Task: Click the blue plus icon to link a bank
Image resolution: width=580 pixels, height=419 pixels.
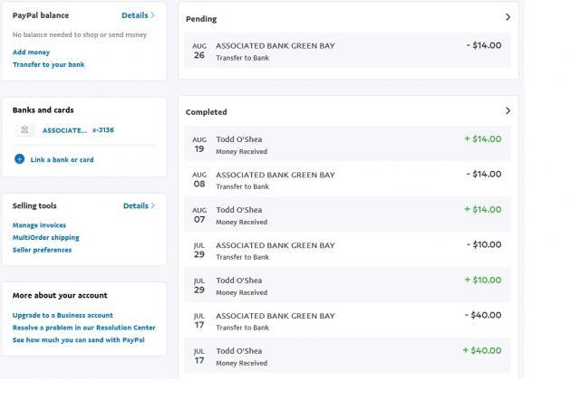Action: pyautogui.click(x=20, y=159)
